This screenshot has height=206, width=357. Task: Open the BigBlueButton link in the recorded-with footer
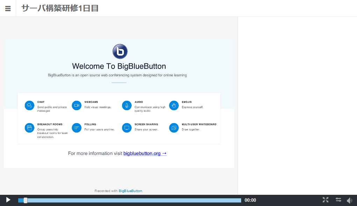pyautogui.click(x=130, y=191)
